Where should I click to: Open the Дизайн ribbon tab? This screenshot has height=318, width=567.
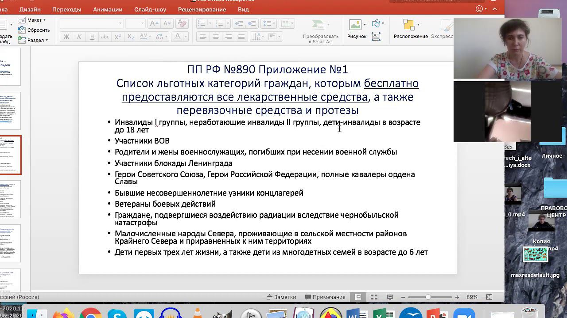pyautogui.click(x=30, y=9)
